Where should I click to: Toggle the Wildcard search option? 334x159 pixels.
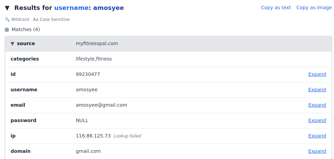tap(17, 19)
